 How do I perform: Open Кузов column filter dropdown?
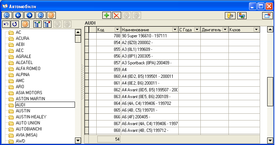(x=256, y=29)
